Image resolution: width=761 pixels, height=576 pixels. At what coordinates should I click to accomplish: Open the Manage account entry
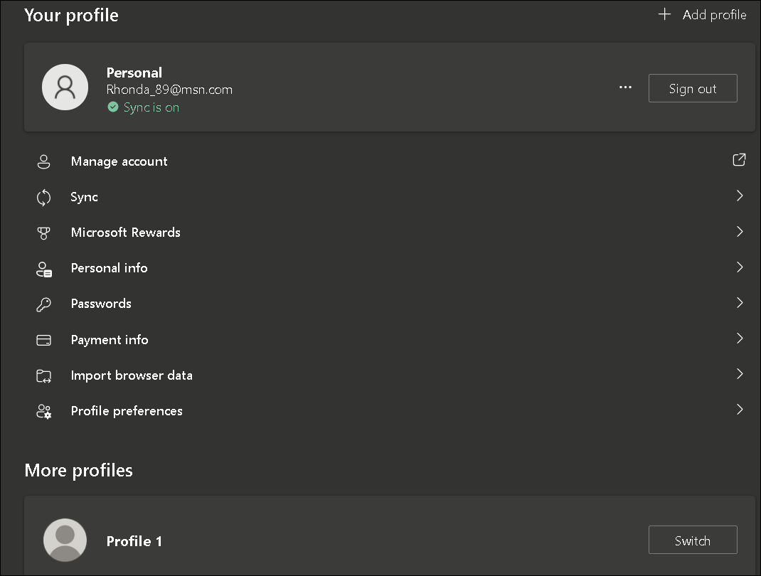click(119, 161)
